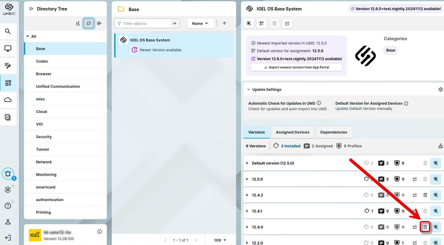Select Security in the directory tree

[x=44, y=137]
